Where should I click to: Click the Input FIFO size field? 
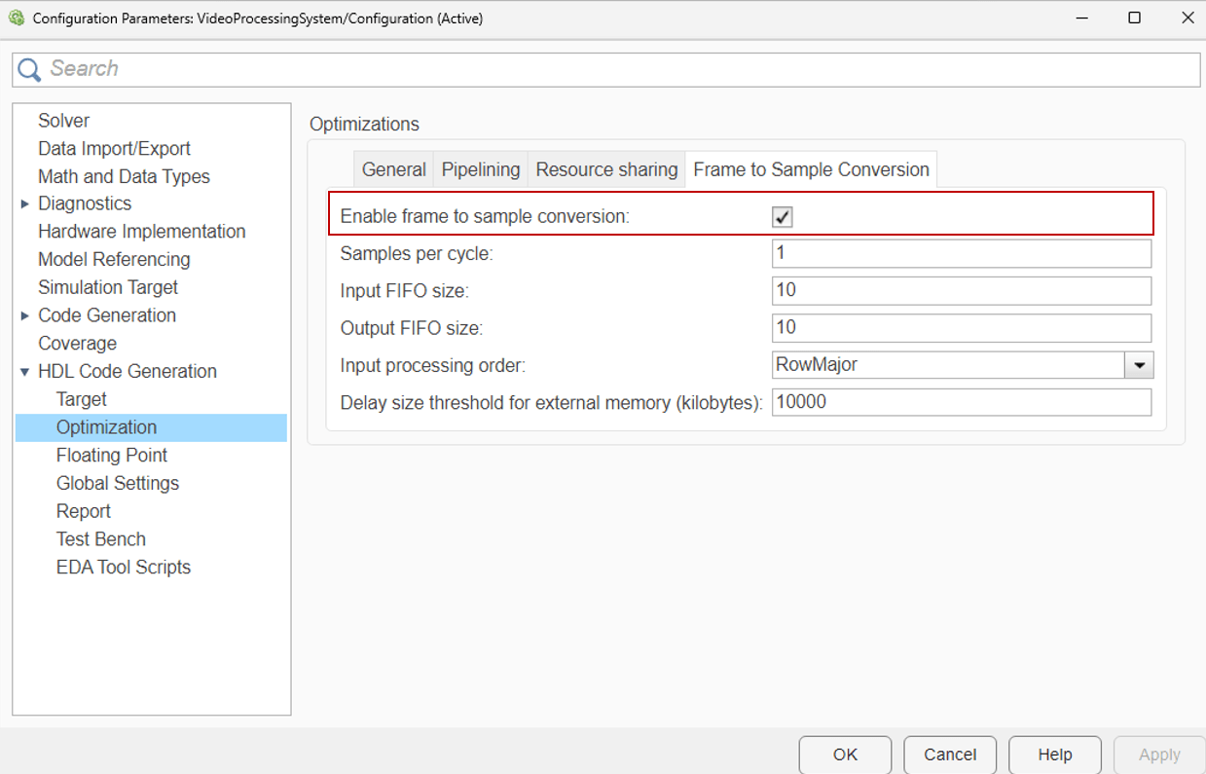[961, 290]
